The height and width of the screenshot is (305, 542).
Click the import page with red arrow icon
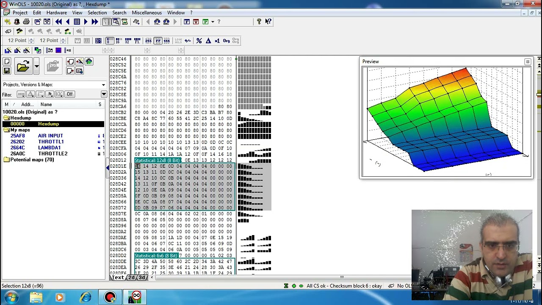[70, 61]
